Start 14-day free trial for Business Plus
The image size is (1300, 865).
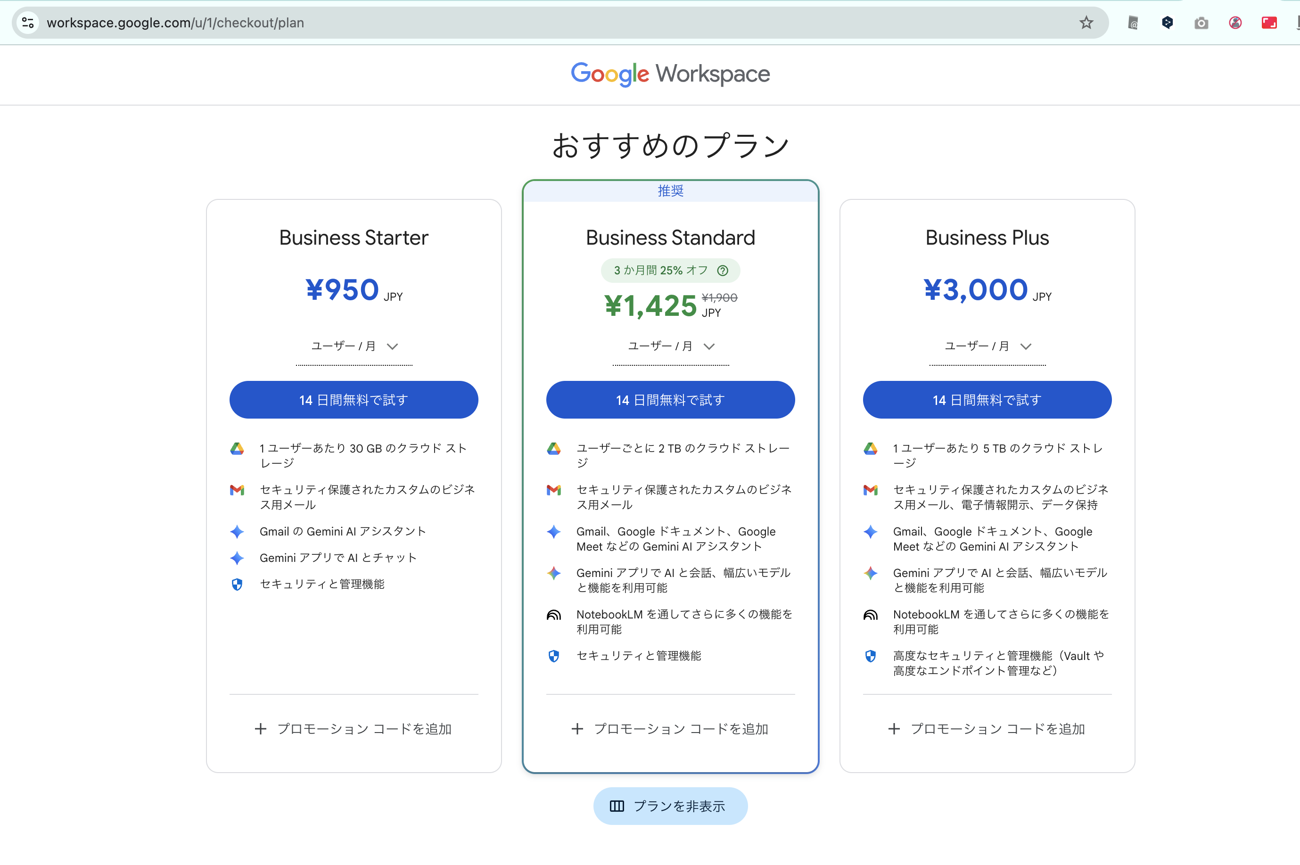point(987,400)
